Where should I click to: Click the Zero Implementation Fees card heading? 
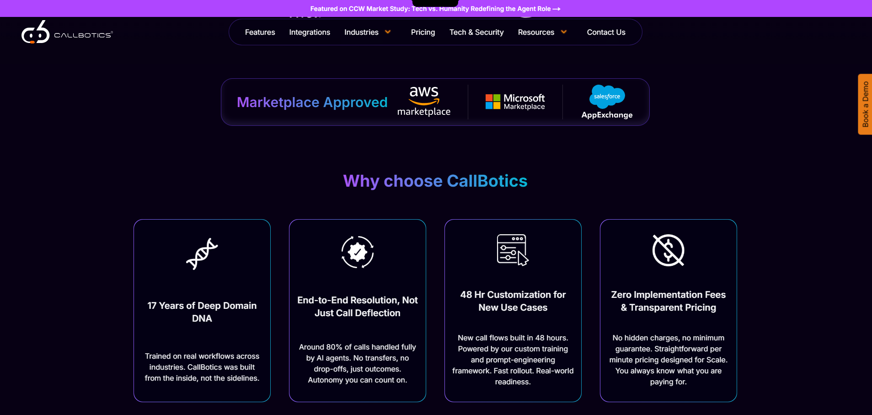click(x=668, y=301)
